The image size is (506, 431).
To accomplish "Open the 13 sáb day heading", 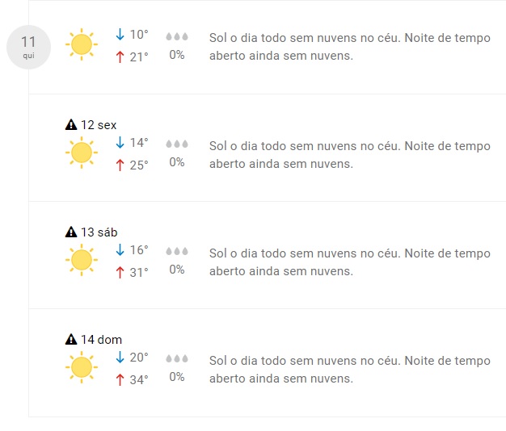I will point(99,232).
